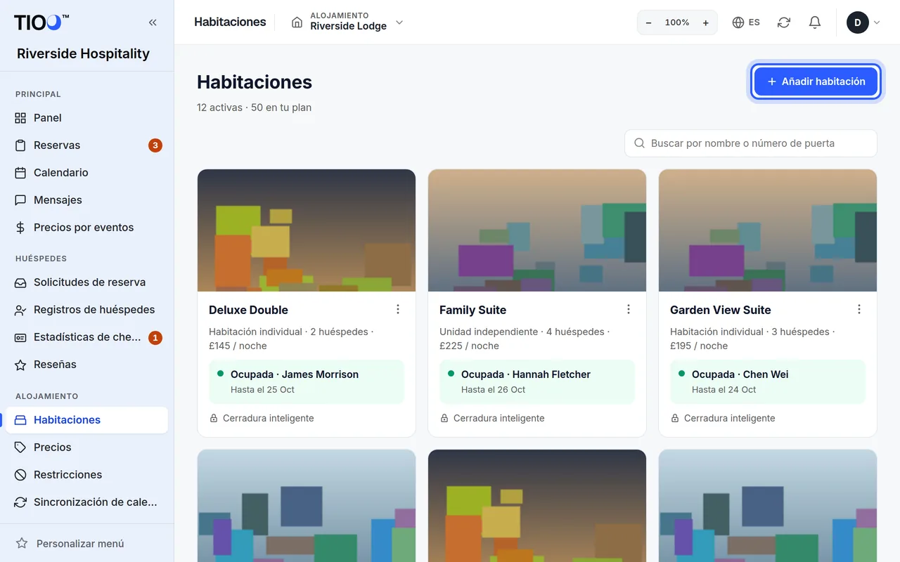Select Habitaciones in the sidebar
900x562 pixels.
pos(86,420)
